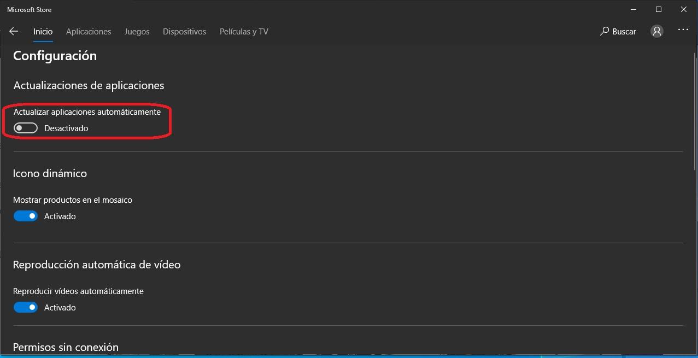Click the Microsoft Store title bar text
698x358 pixels.
[x=30, y=10]
